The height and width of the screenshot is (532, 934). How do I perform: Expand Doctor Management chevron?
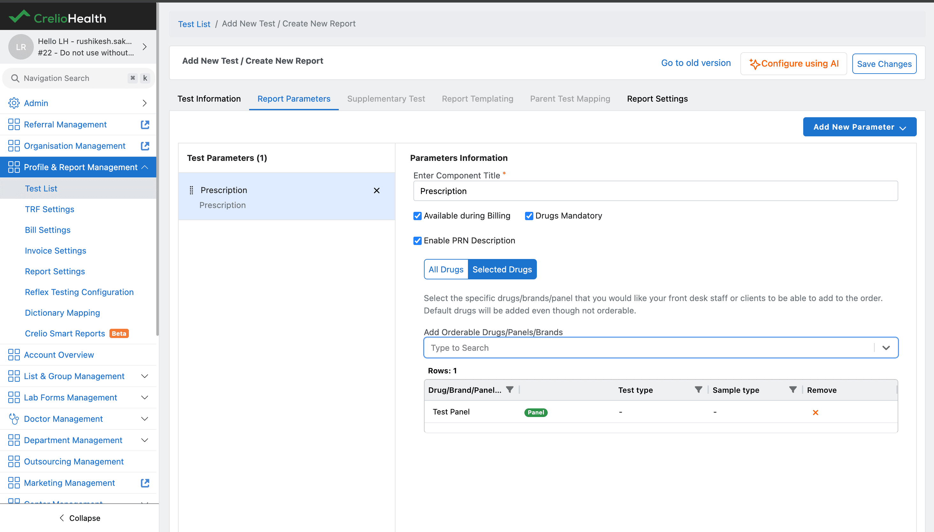tap(145, 419)
